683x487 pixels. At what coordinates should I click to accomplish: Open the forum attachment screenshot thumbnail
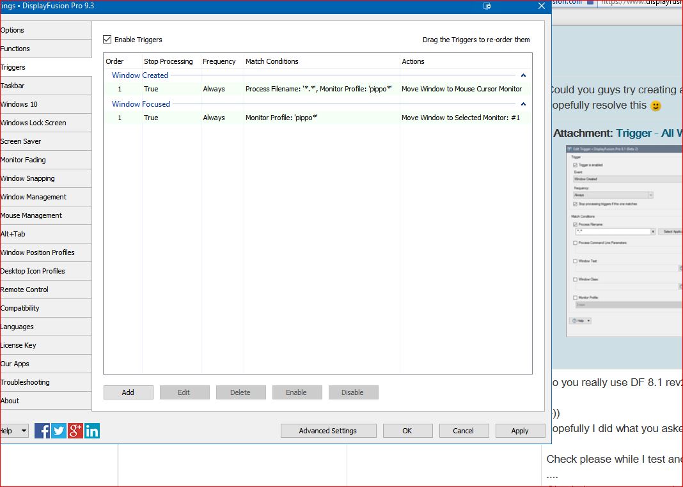click(x=624, y=240)
